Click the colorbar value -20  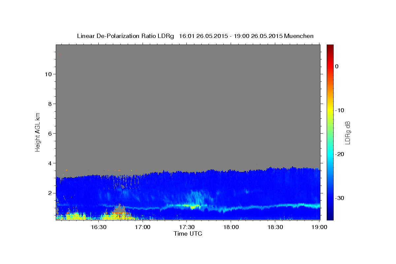coord(340,154)
